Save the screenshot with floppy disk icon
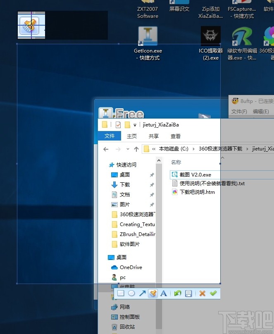The height and width of the screenshot is (334, 274). pyautogui.click(x=188, y=293)
